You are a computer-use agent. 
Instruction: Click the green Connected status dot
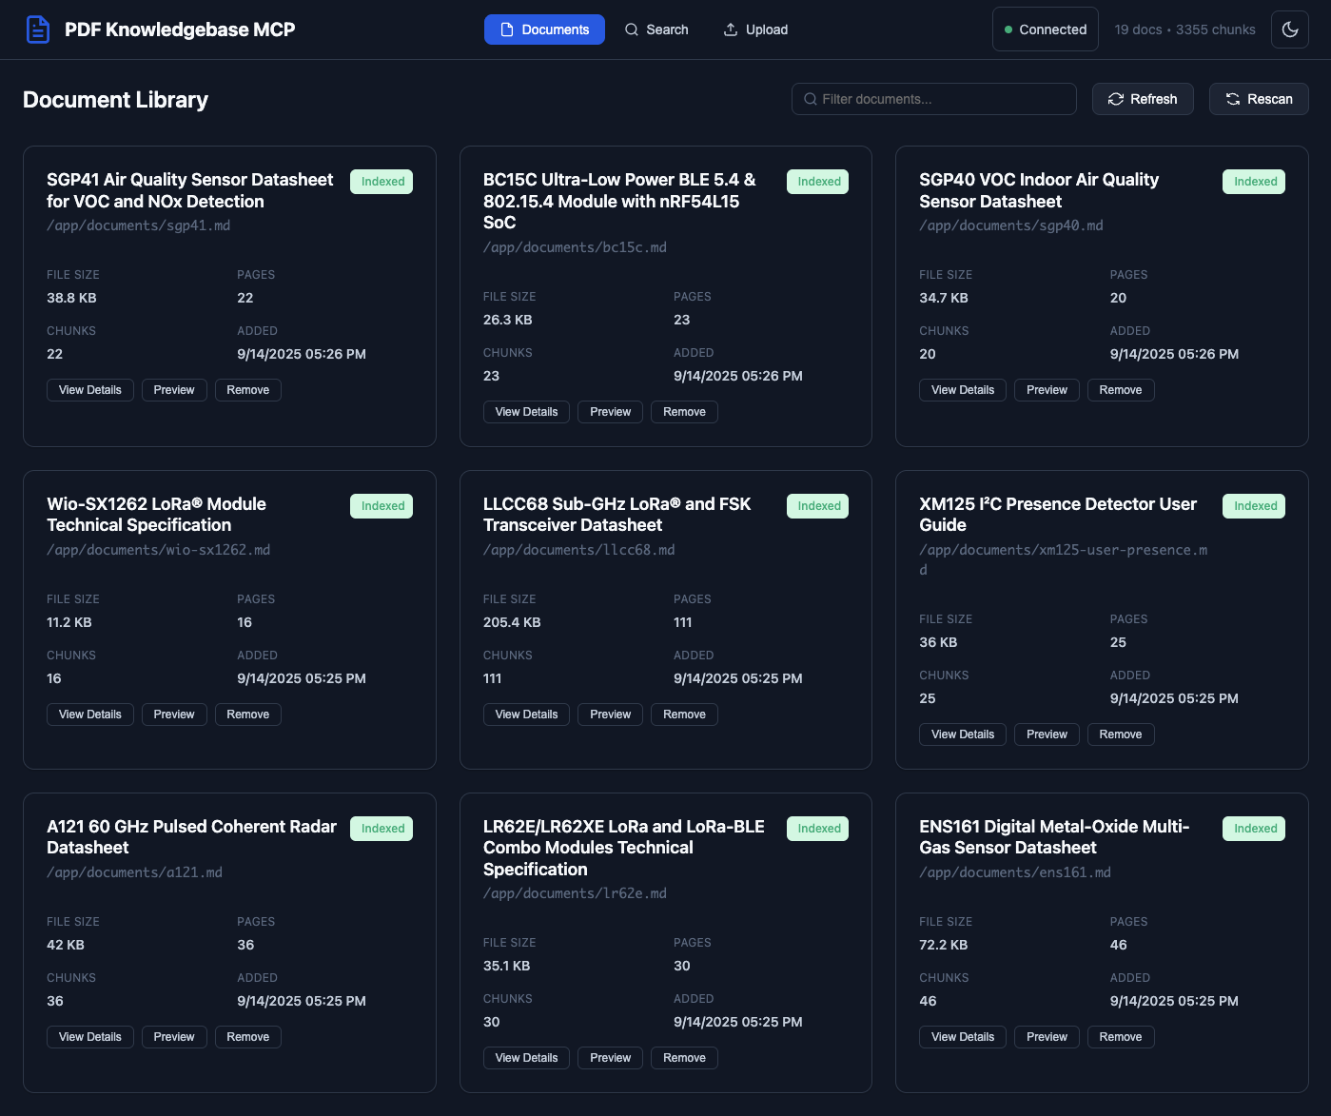[x=1008, y=29]
